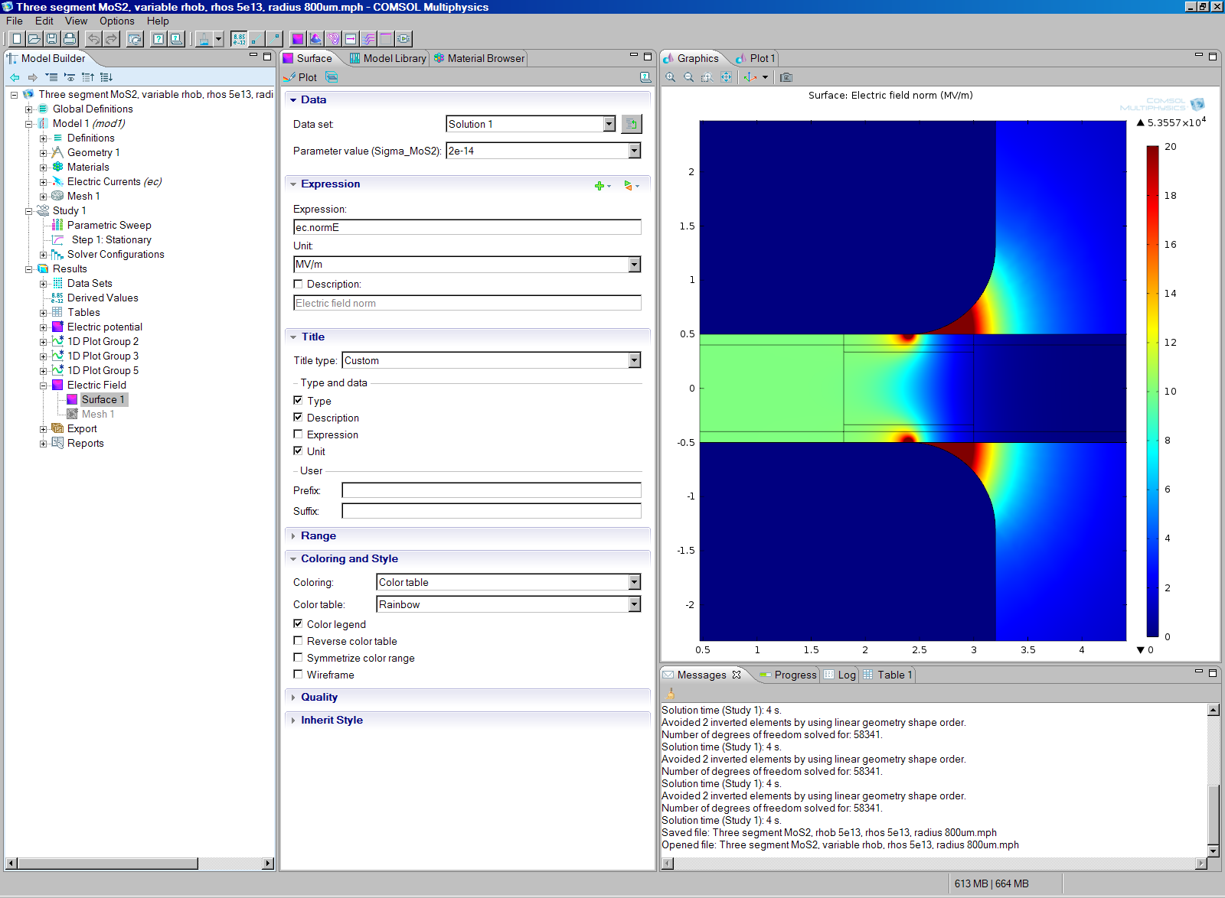
Task: Open the Color table Rainbow dropdown
Action: point(634,604)
